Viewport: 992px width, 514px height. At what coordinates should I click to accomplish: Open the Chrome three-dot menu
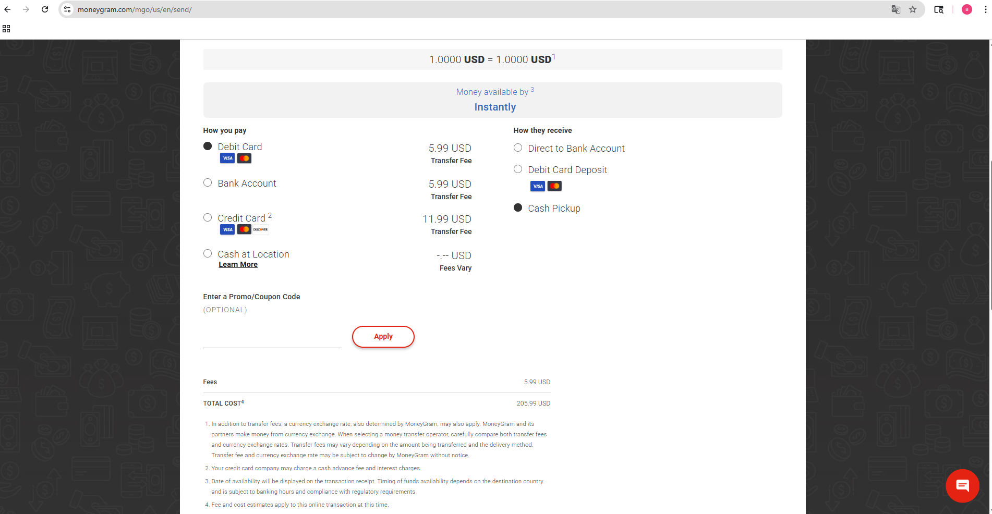985,9
